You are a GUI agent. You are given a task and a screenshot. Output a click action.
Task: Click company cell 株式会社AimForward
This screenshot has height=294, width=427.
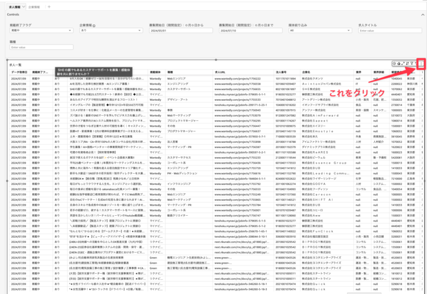(x=320, y=116)
